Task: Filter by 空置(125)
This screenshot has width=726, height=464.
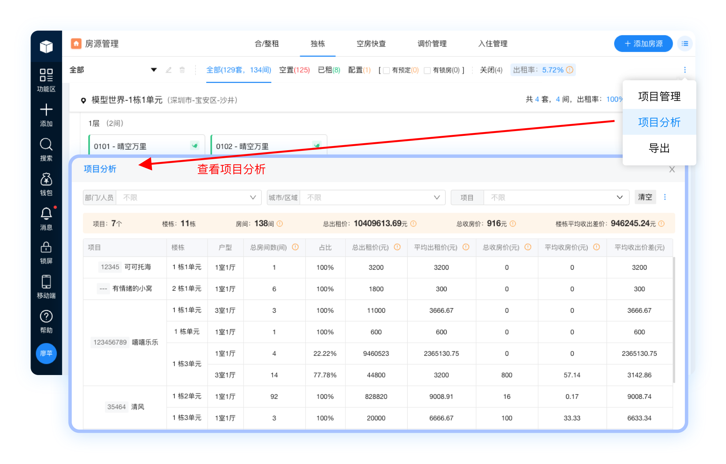Action: 294,70
